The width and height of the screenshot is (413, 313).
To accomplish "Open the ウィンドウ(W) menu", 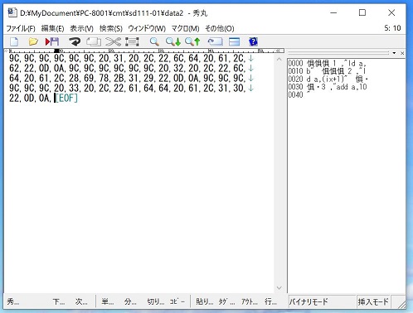I will (147, 28).
